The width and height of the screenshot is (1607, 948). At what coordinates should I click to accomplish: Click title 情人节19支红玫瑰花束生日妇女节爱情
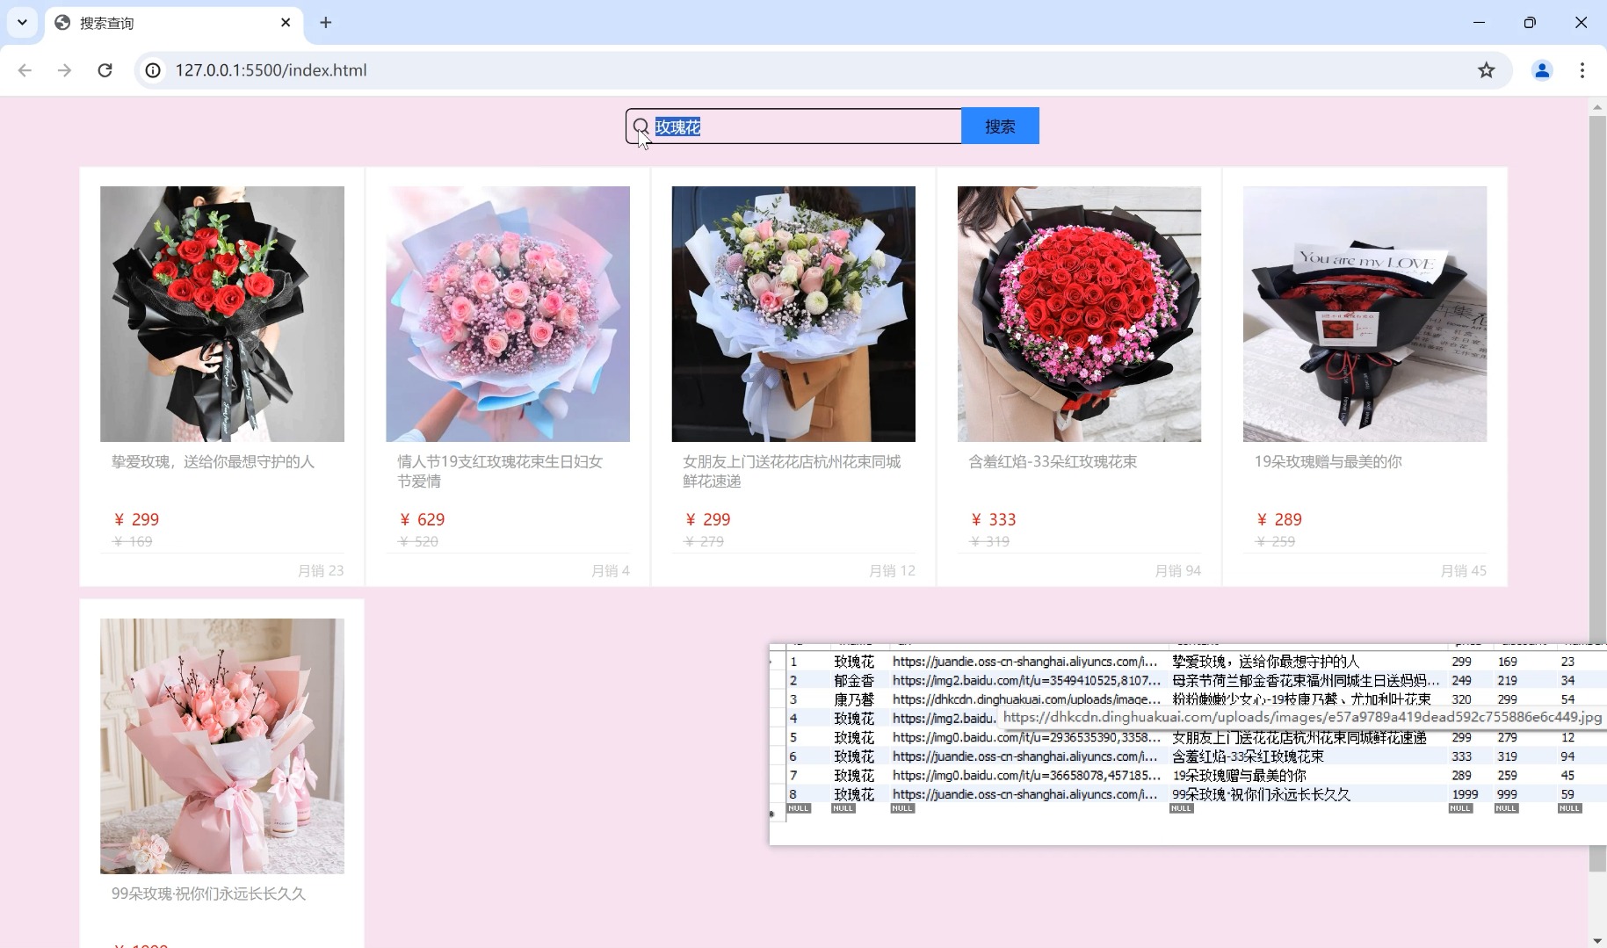tap(500, 472)
